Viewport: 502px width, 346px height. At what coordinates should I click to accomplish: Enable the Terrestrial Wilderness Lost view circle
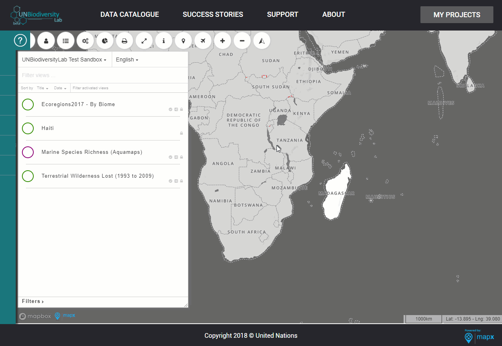[x=28, y=176]
